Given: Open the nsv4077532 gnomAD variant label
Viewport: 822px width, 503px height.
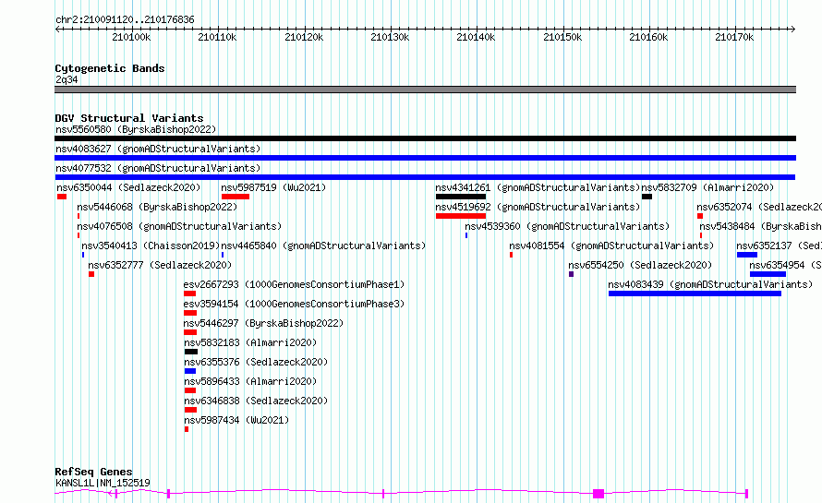Looking at the screenshot, I should pyautogui.click(x=158, y=168).
